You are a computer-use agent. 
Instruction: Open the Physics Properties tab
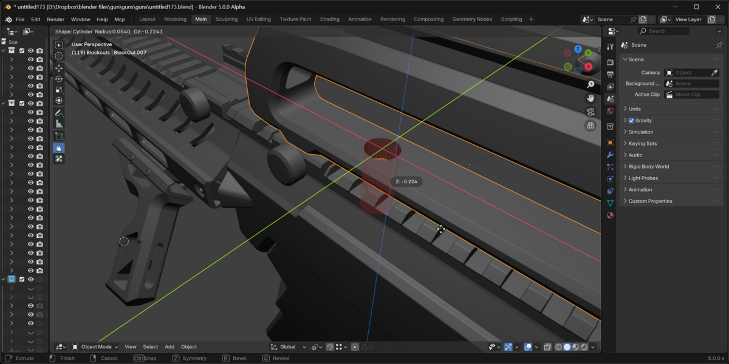coord(610,179)
